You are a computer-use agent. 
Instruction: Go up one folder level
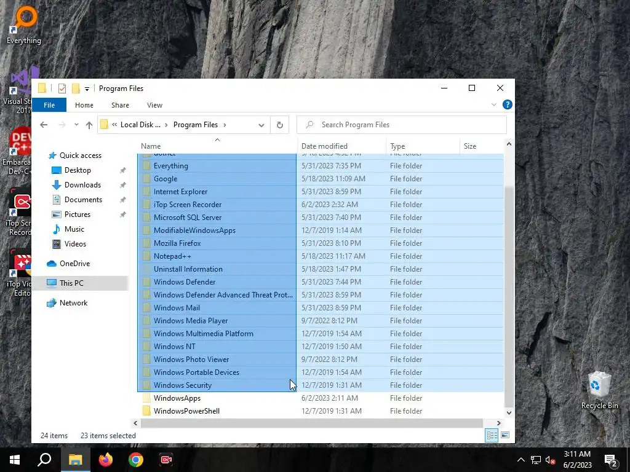89,125
